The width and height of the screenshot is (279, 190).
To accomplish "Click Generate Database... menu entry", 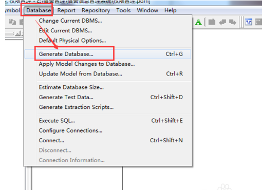I will (x=108, y=54).
